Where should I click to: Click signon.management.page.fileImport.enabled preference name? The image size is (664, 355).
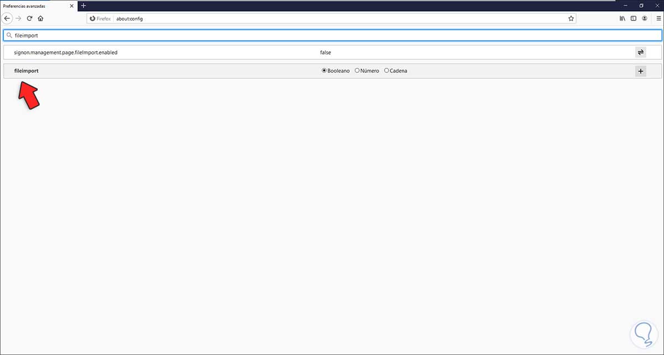click(66, 52)
